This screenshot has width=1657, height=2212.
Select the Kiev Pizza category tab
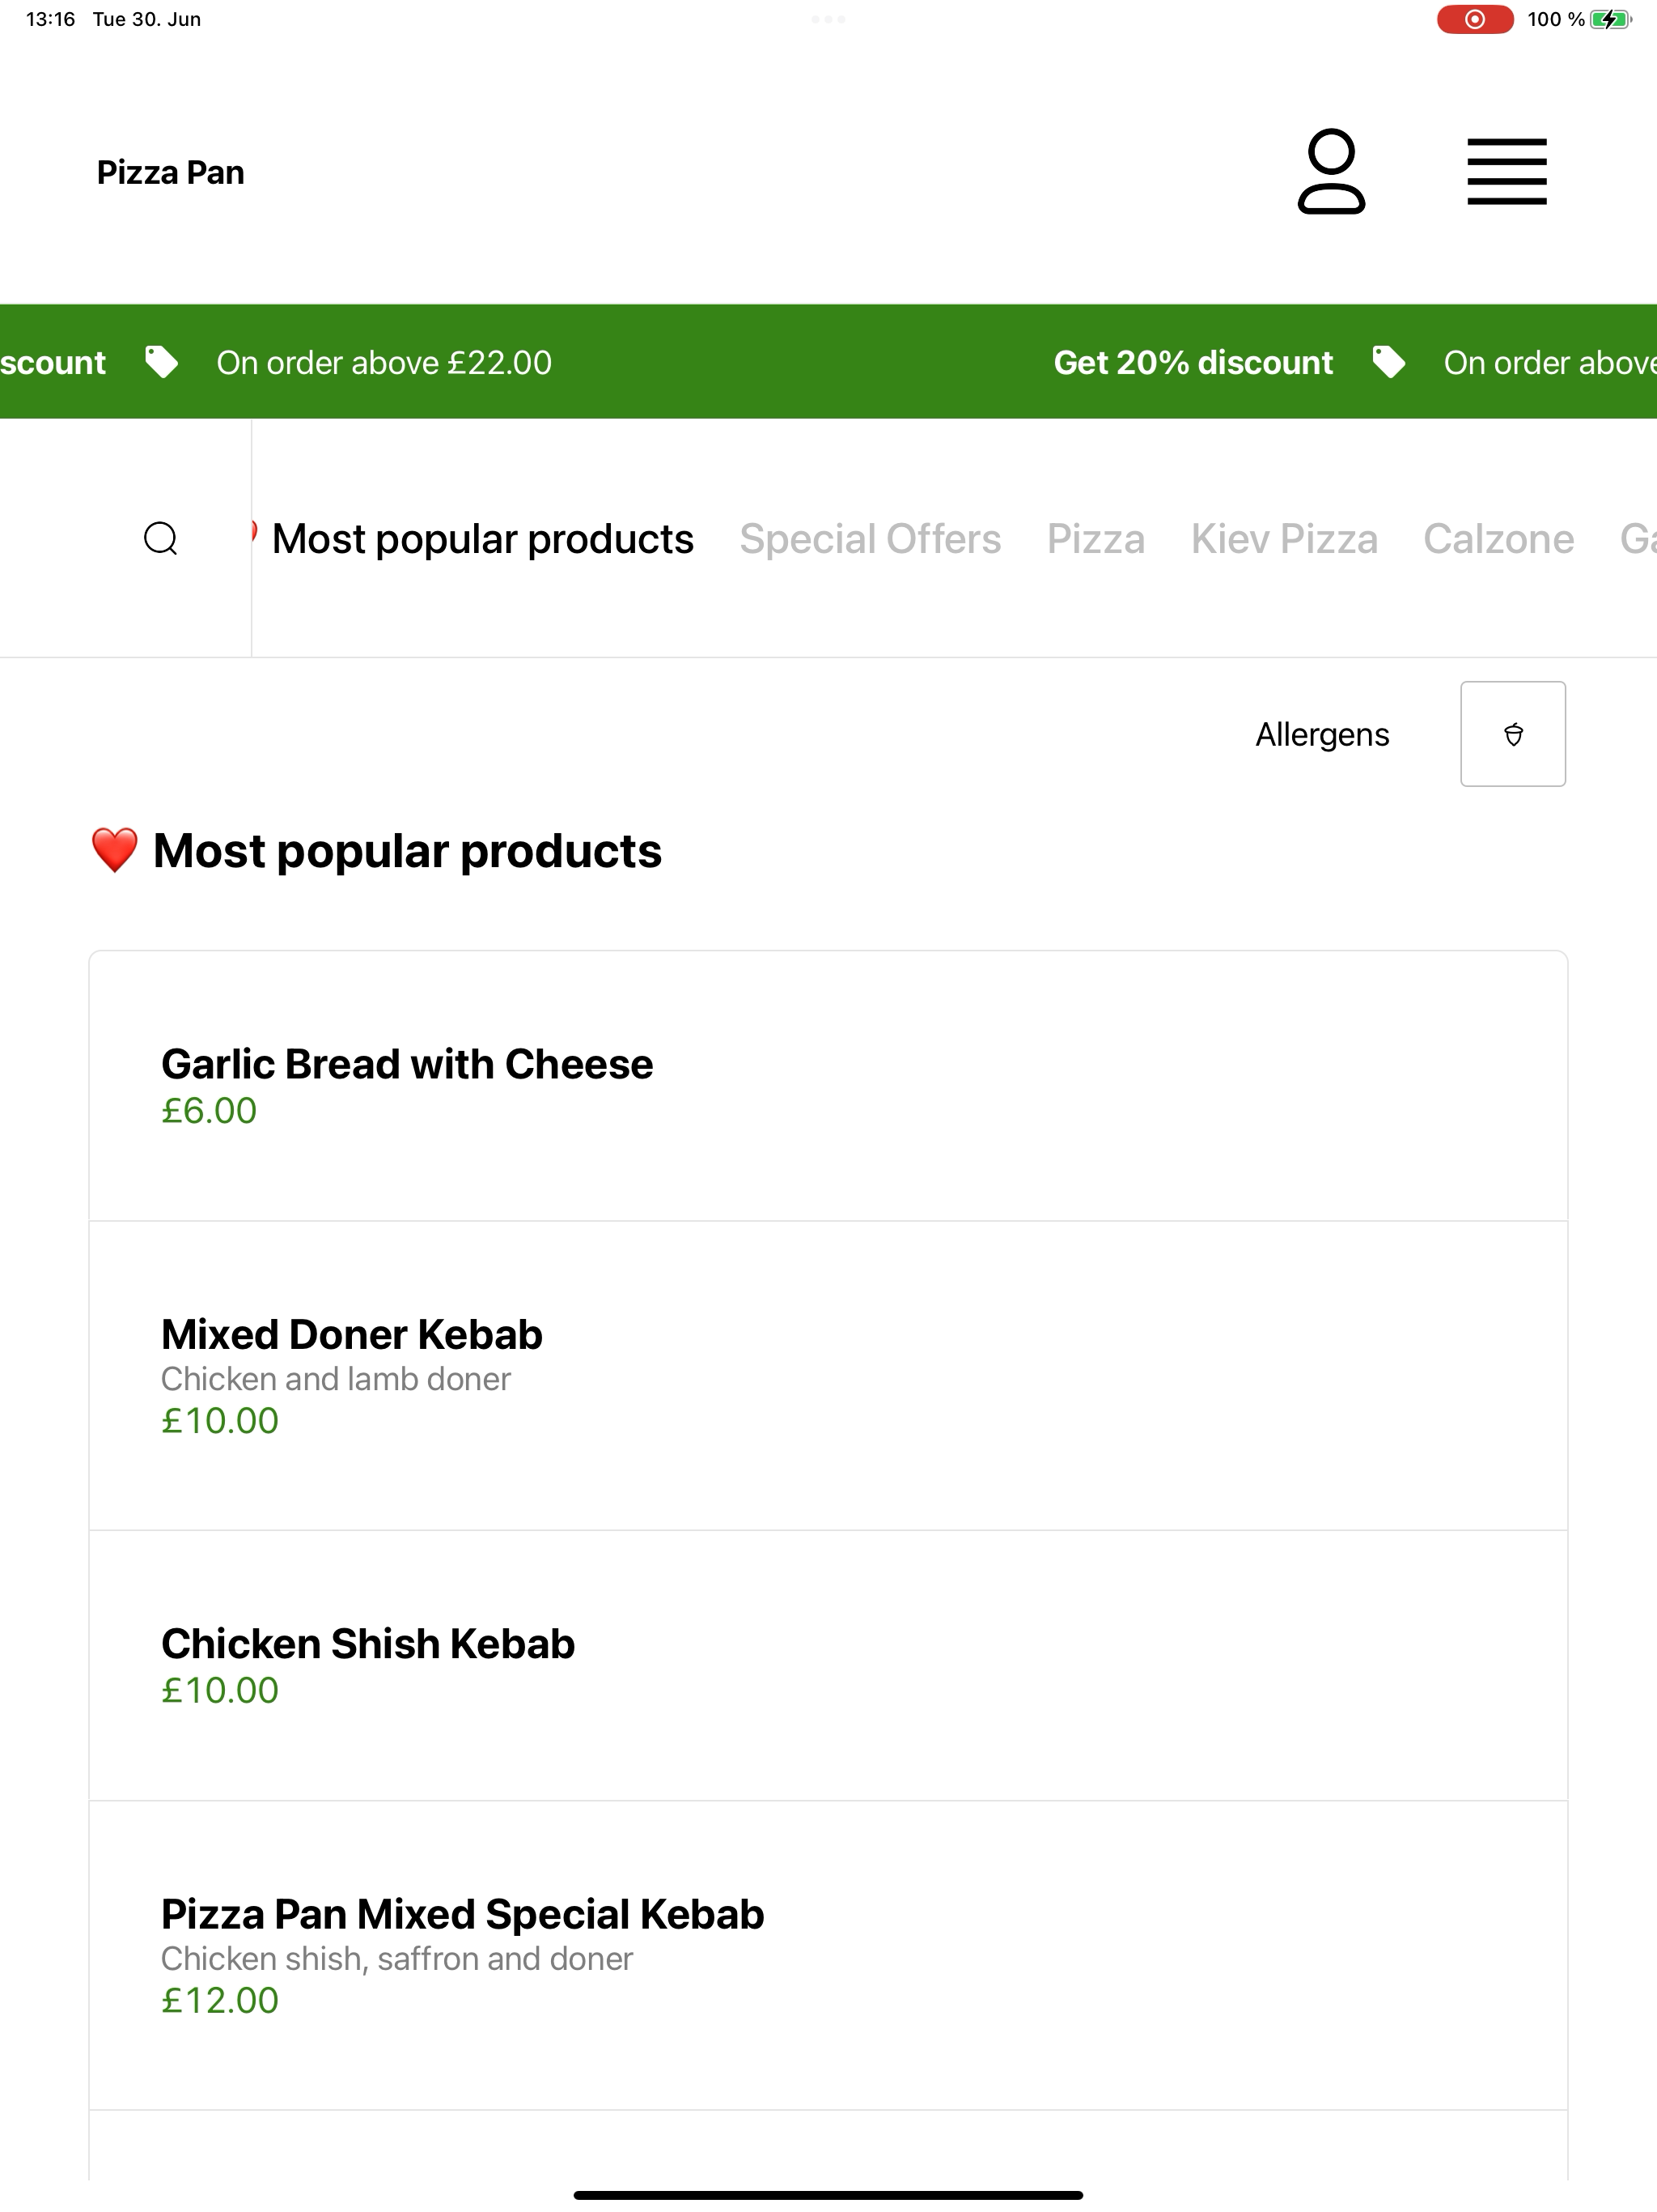[1283, 539]
